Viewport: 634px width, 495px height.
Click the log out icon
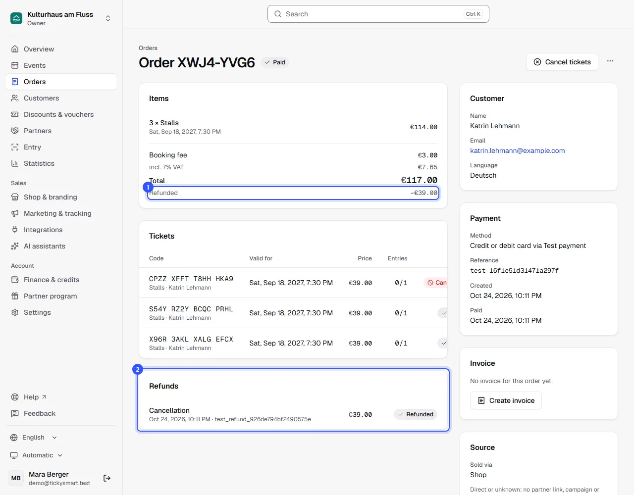tap(107, 478)
